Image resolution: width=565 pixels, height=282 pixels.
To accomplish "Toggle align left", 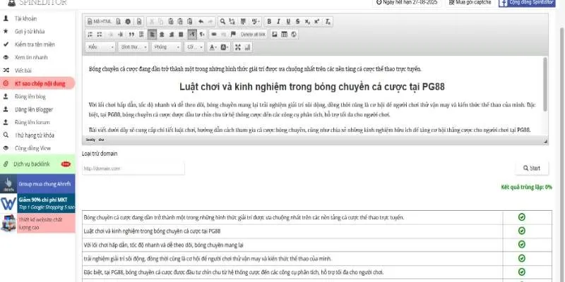I will [152, 35].
